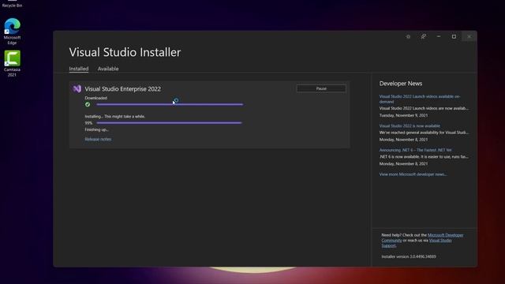Screen dimensions: 505x284
Task: Click the installing progress bar at 99%
Action: [169, 123]
